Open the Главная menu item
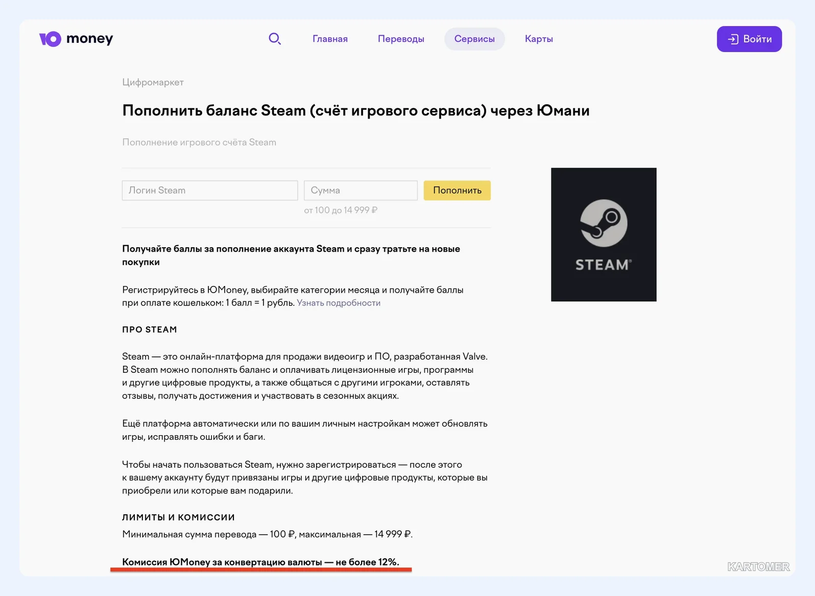 (330, 39)
